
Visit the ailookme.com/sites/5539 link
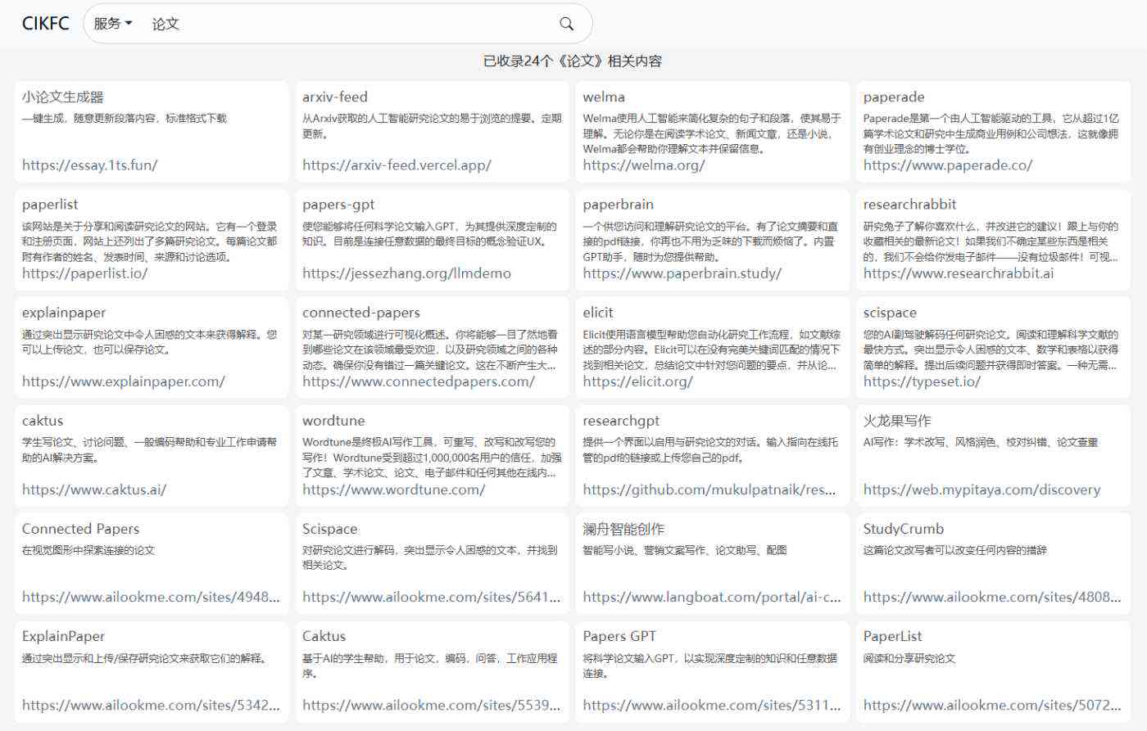tap(431, 705)
